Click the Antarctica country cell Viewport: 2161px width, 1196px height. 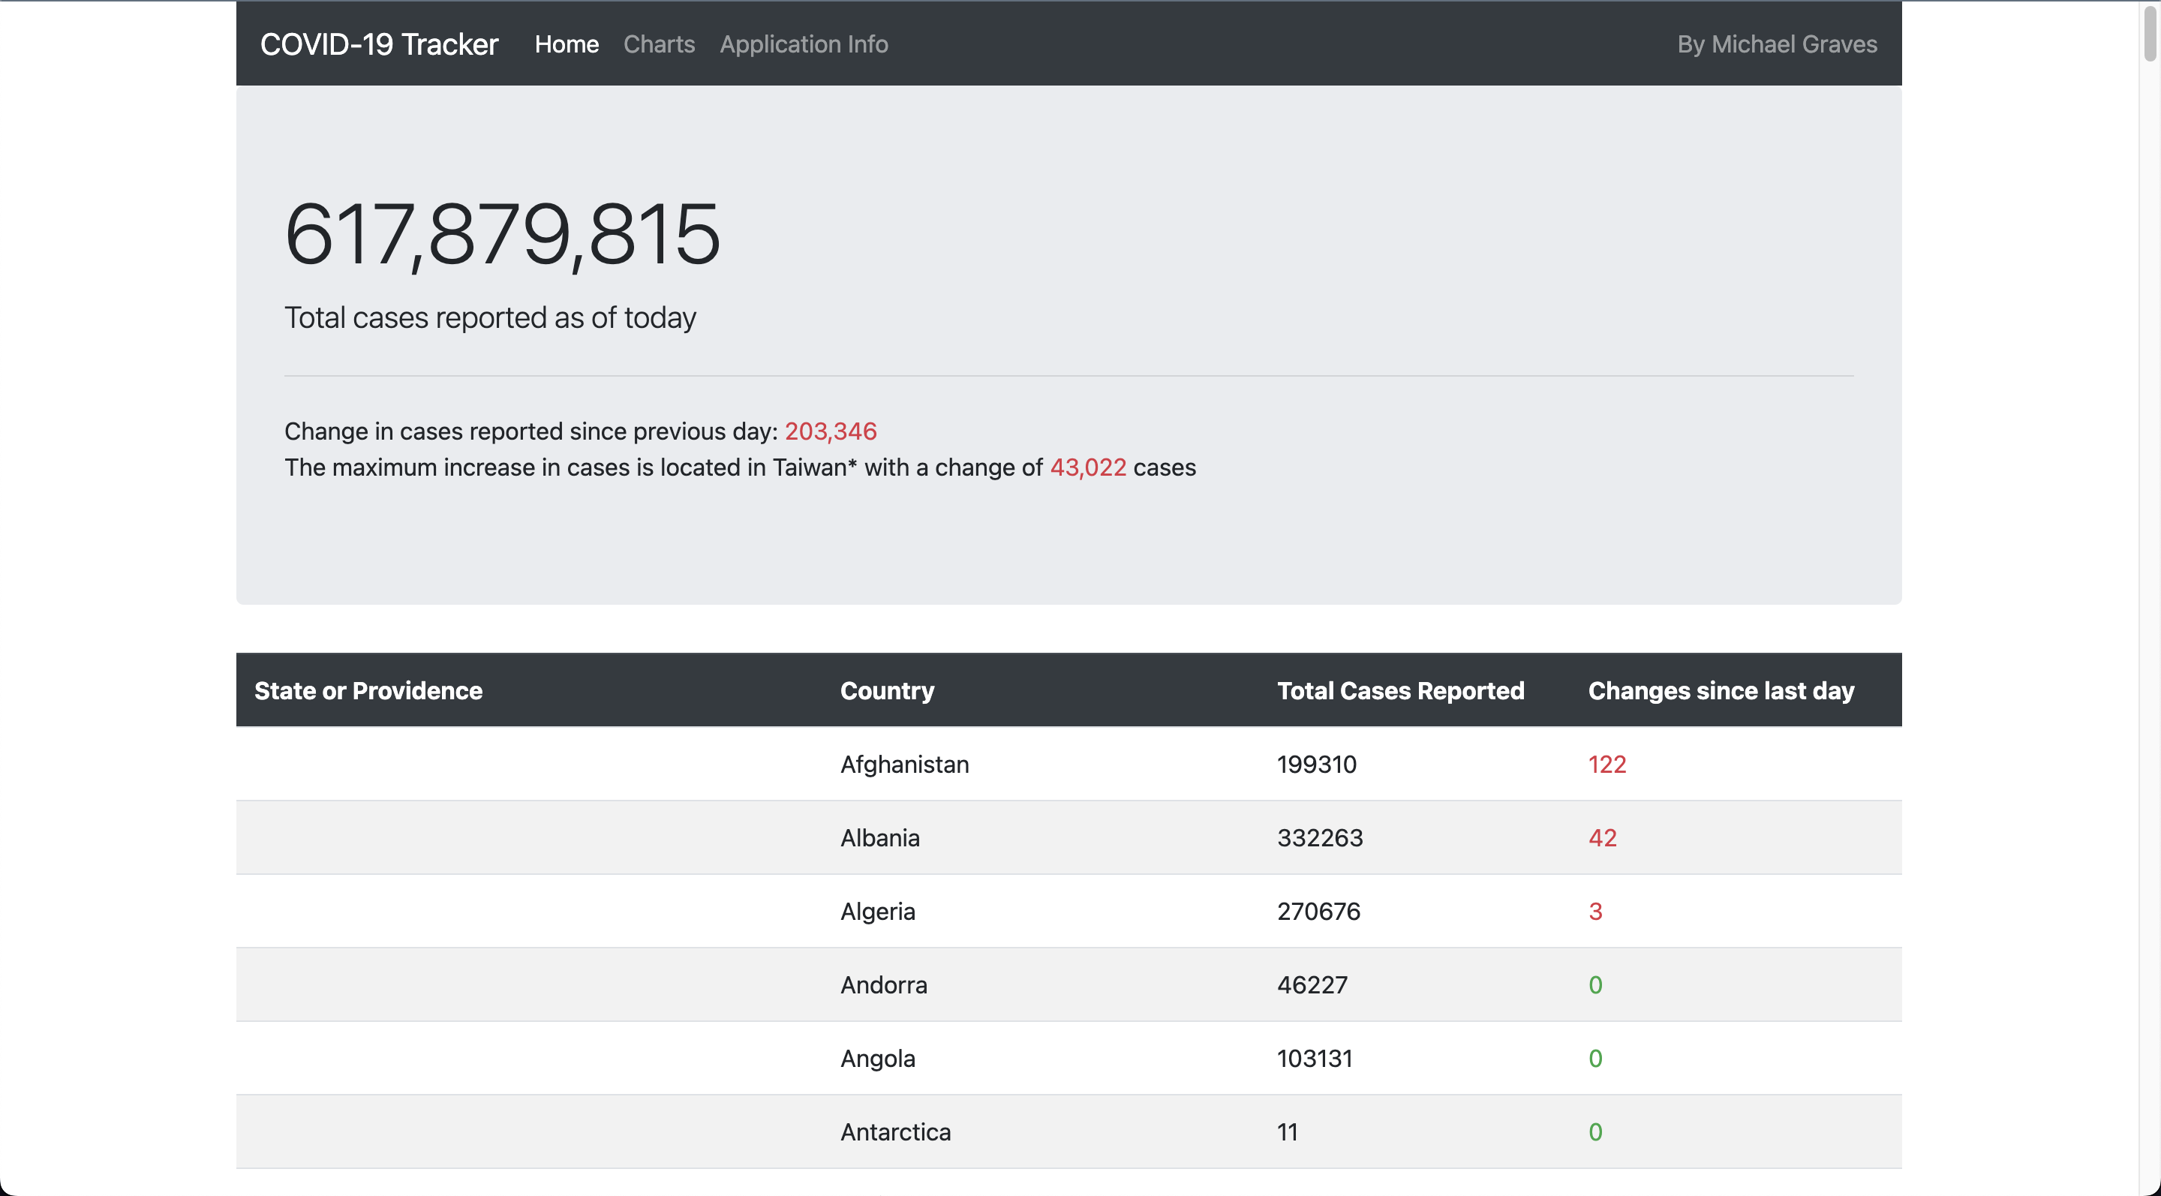[895, 1131]
